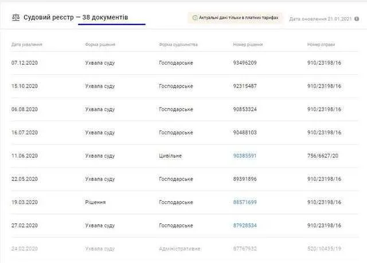Click 'Господарське' in the 15.10.2020 row
This screenshot has height=263, width=367.
(176, 86)
